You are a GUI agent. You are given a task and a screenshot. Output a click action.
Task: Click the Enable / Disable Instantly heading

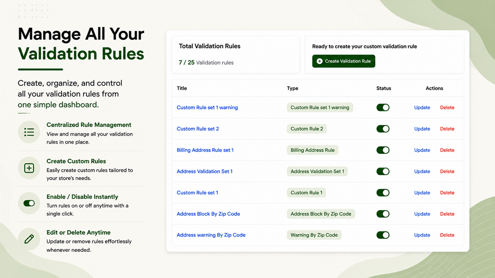point(82,197)
